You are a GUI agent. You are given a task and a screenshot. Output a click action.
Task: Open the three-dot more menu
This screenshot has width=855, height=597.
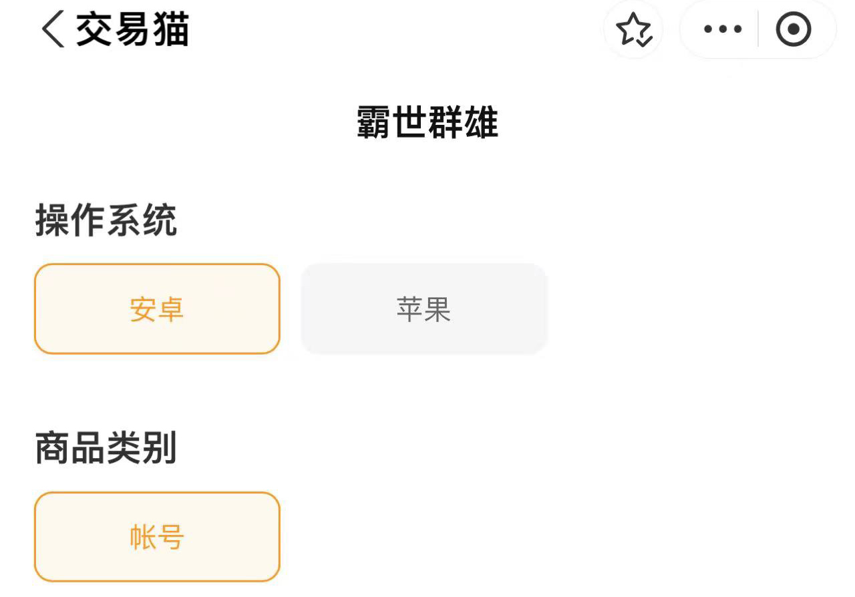pos(723,30)
